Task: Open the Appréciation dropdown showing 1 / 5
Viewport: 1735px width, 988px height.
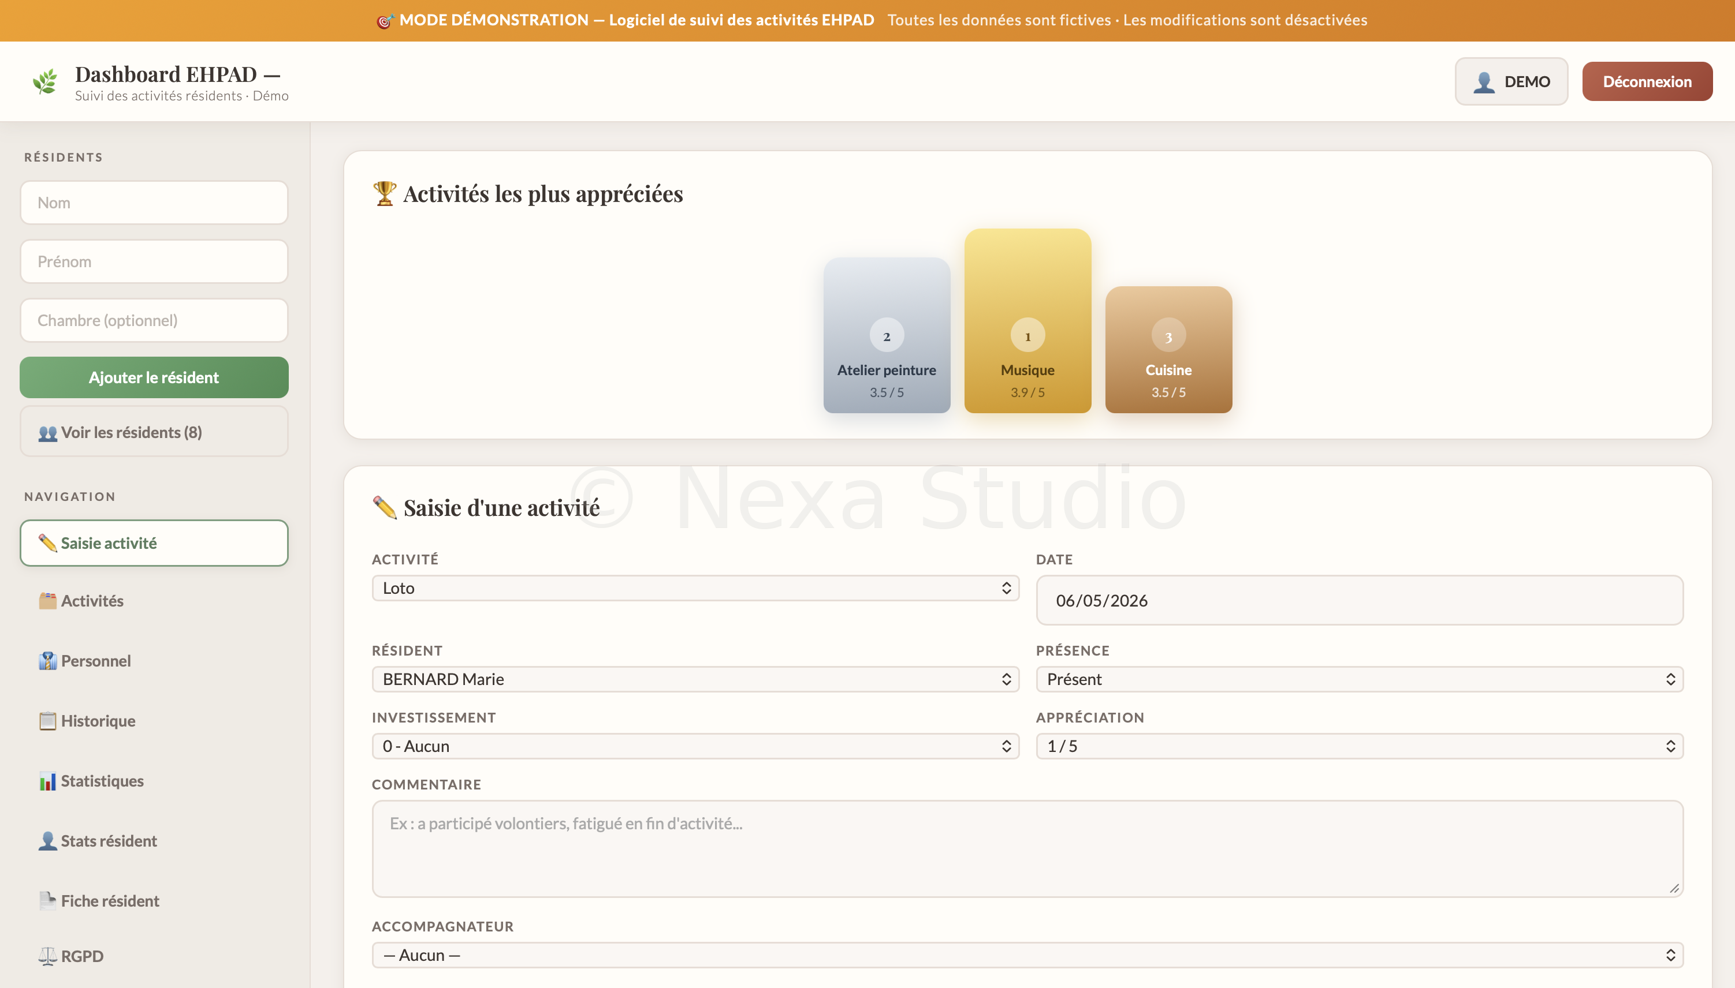Action: click(x=1360, y=746)
